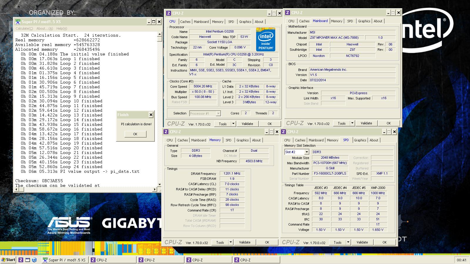Click Validate in the Mainboard window
This screenshot has width=470, height=264.
tap(366, 123)
